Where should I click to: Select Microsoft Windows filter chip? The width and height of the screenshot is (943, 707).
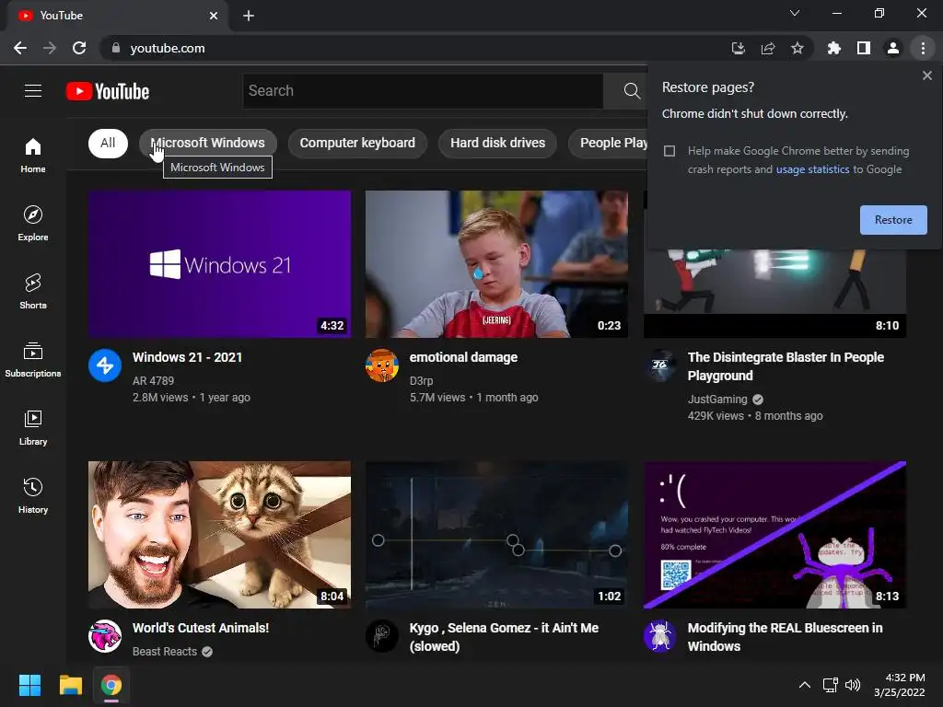click(x=207, y=143)
